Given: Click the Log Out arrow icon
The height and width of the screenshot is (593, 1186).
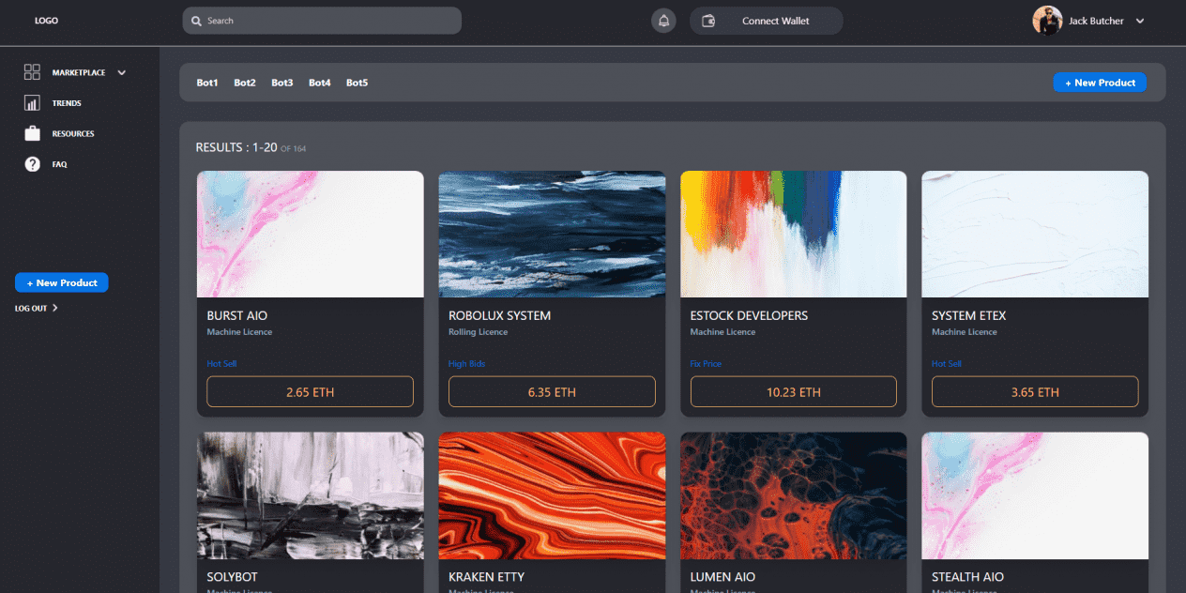Looking at the screenshot, I should pyautogui.click(x=55, y=308).
